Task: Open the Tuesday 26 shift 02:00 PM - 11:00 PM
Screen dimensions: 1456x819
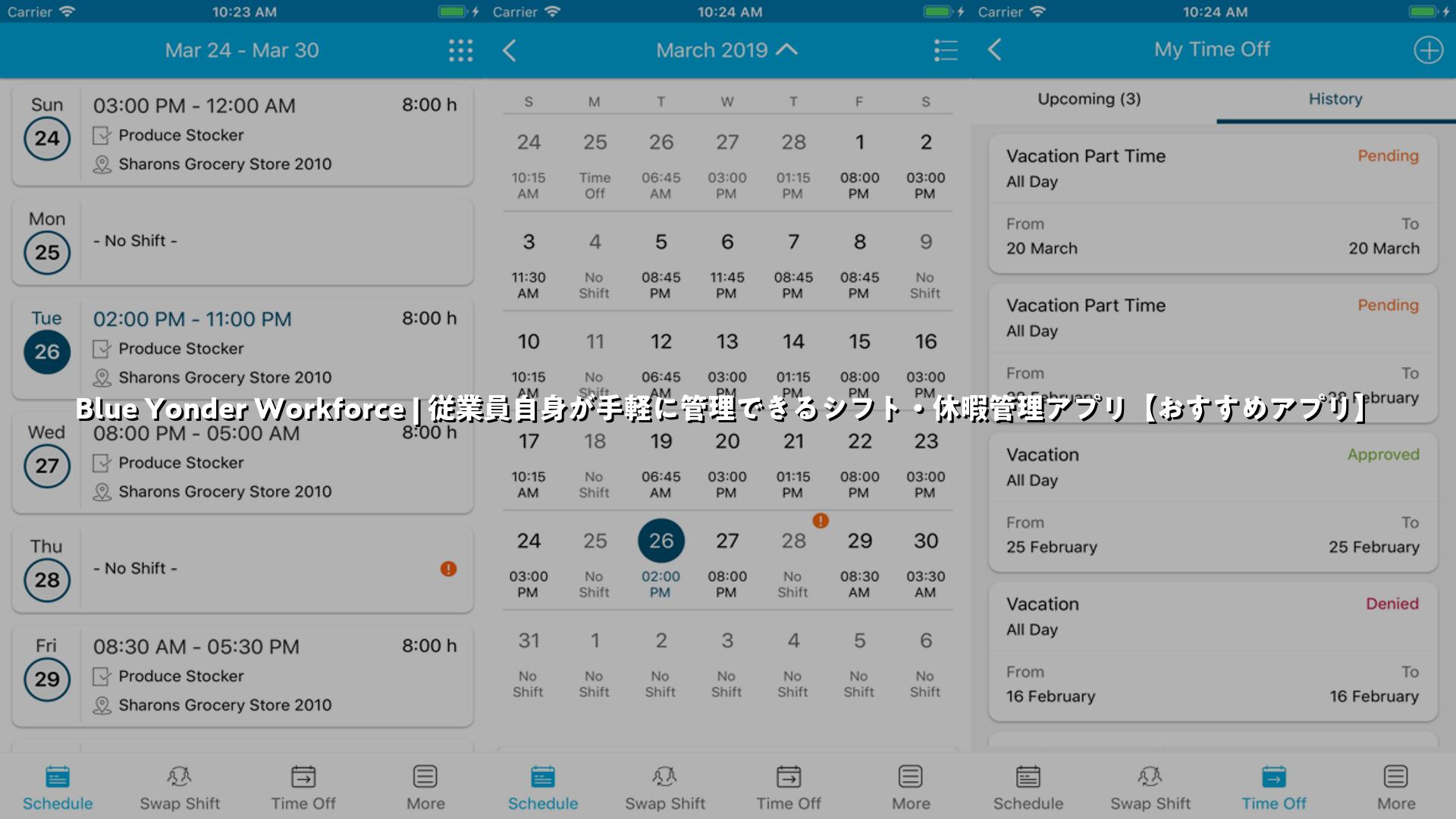Action: (243, 349)
